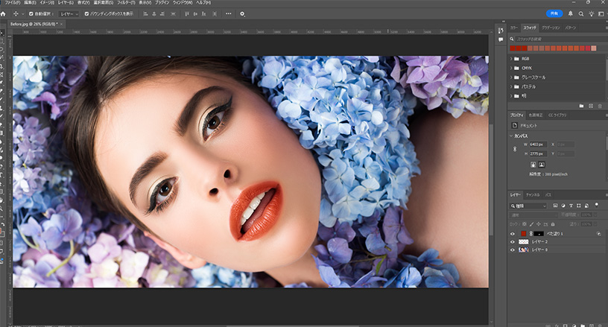Open the gear settings icon in options bar
The image size is (608, 327).
click(x=242, y=13)
